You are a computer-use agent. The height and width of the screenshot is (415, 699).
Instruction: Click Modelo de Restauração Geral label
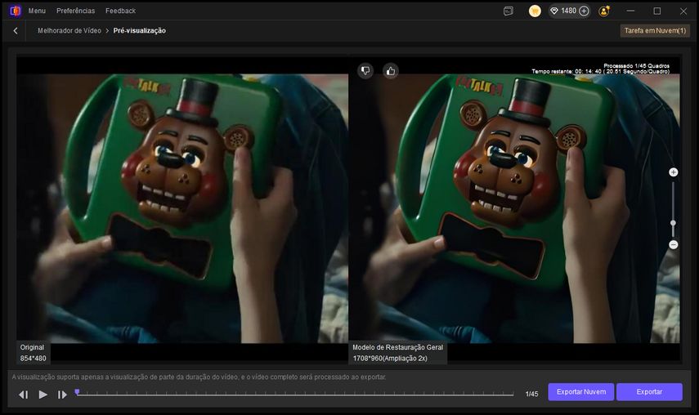(397, 347)
